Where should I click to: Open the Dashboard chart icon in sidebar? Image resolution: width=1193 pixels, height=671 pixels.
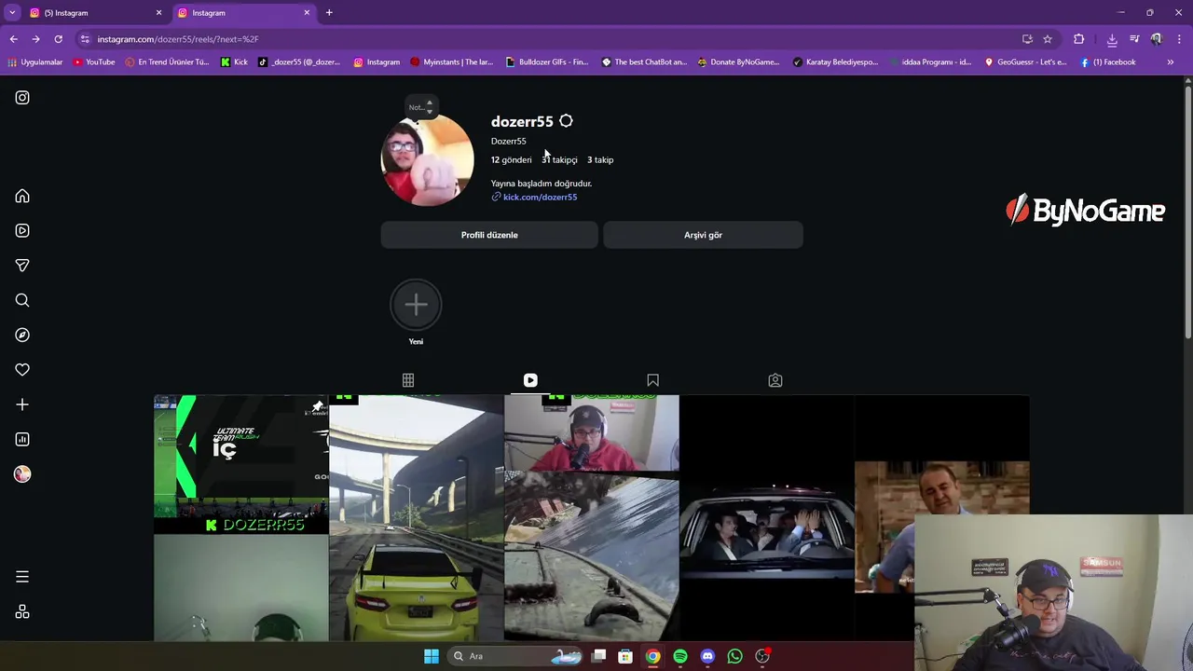point(22,440)
